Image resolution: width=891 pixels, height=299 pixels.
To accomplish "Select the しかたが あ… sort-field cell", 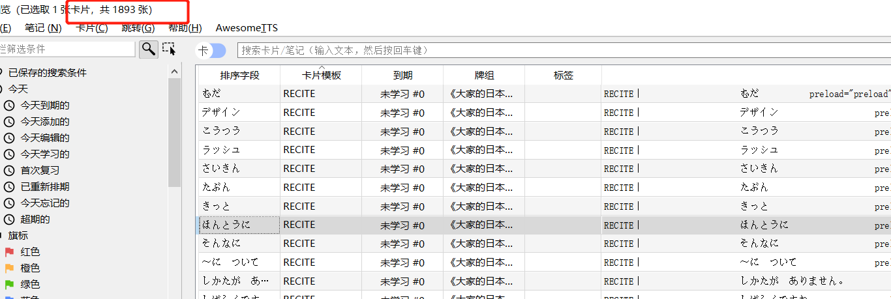I will point(239,281).
